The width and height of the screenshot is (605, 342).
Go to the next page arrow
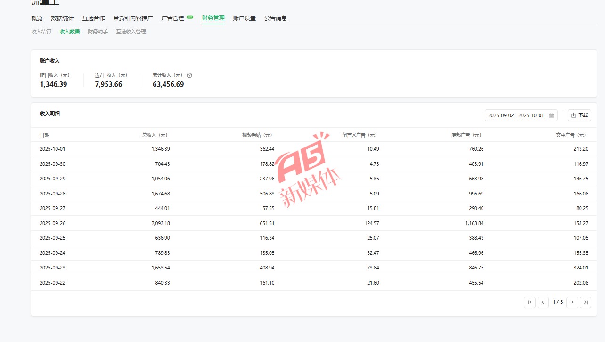pos(572,302)
